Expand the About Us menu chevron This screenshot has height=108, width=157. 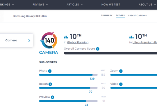pos(155,5)
